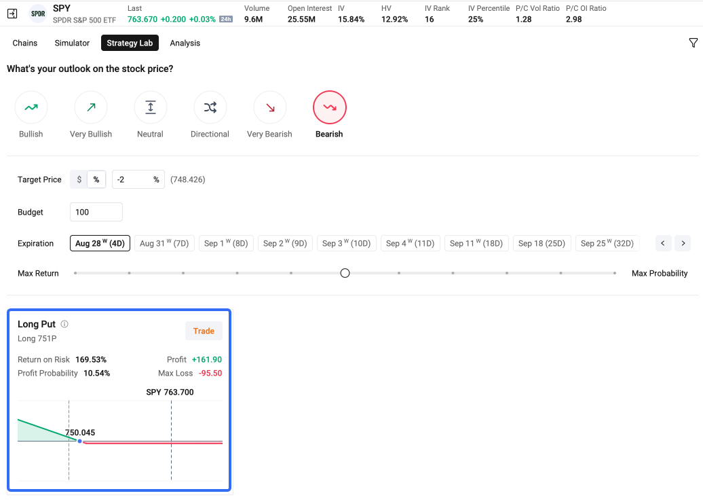Image resolution: width=703 pixels, height=504 pixels.
Task: Choose the Neutral outlook icon
Action: 151,107
